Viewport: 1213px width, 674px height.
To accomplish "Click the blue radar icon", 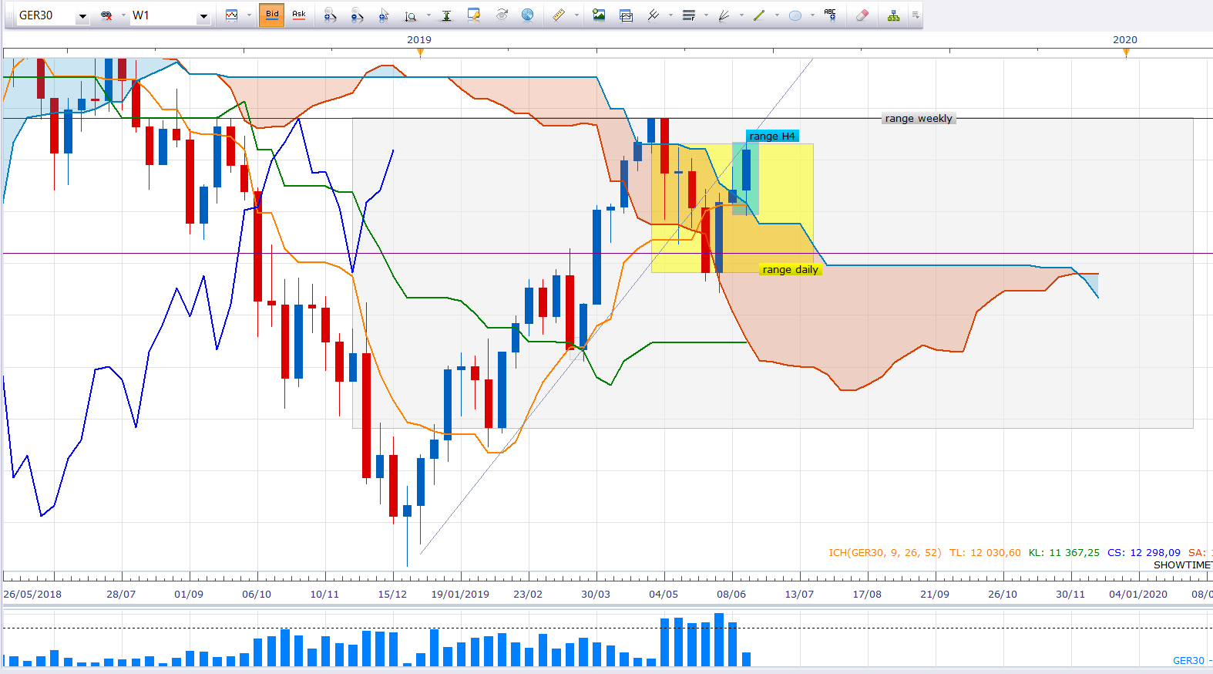I will (528, 15).
